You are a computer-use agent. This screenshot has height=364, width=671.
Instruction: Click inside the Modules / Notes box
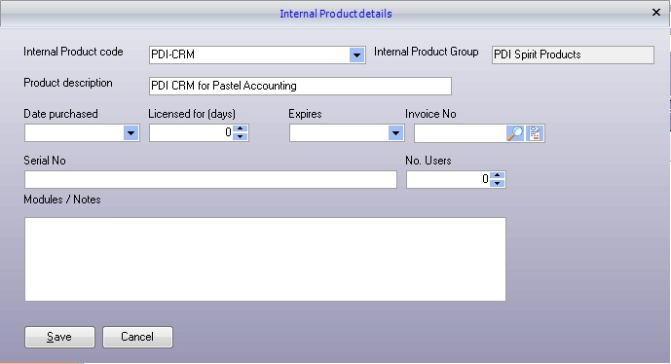[265, 259]
